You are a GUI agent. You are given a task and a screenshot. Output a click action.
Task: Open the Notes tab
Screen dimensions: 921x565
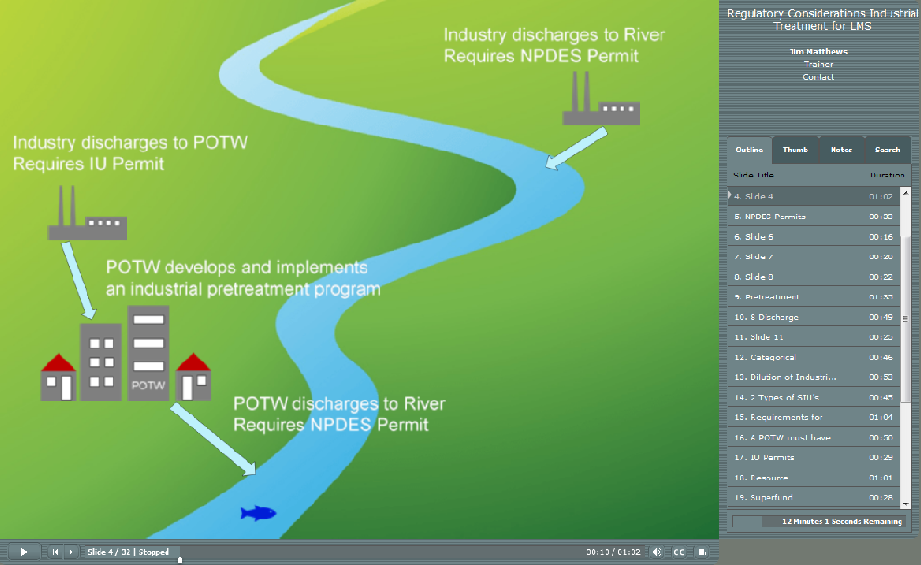841,150
